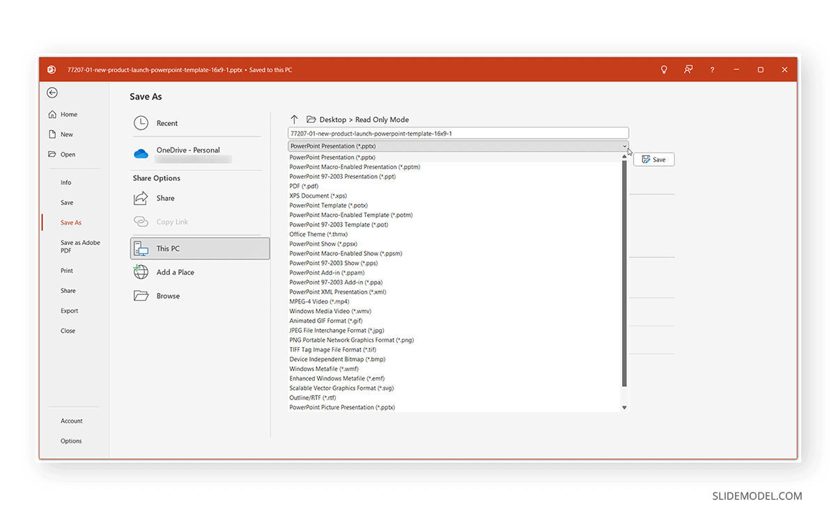This screenshot has height=517, width=836.
Task: Click the Open folder icon in sidebar
Action: (x=52, y=154)
